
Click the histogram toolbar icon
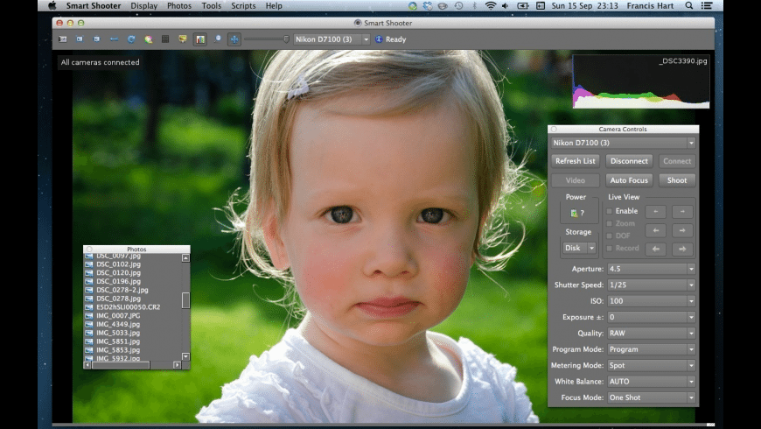tap(200, 39)
